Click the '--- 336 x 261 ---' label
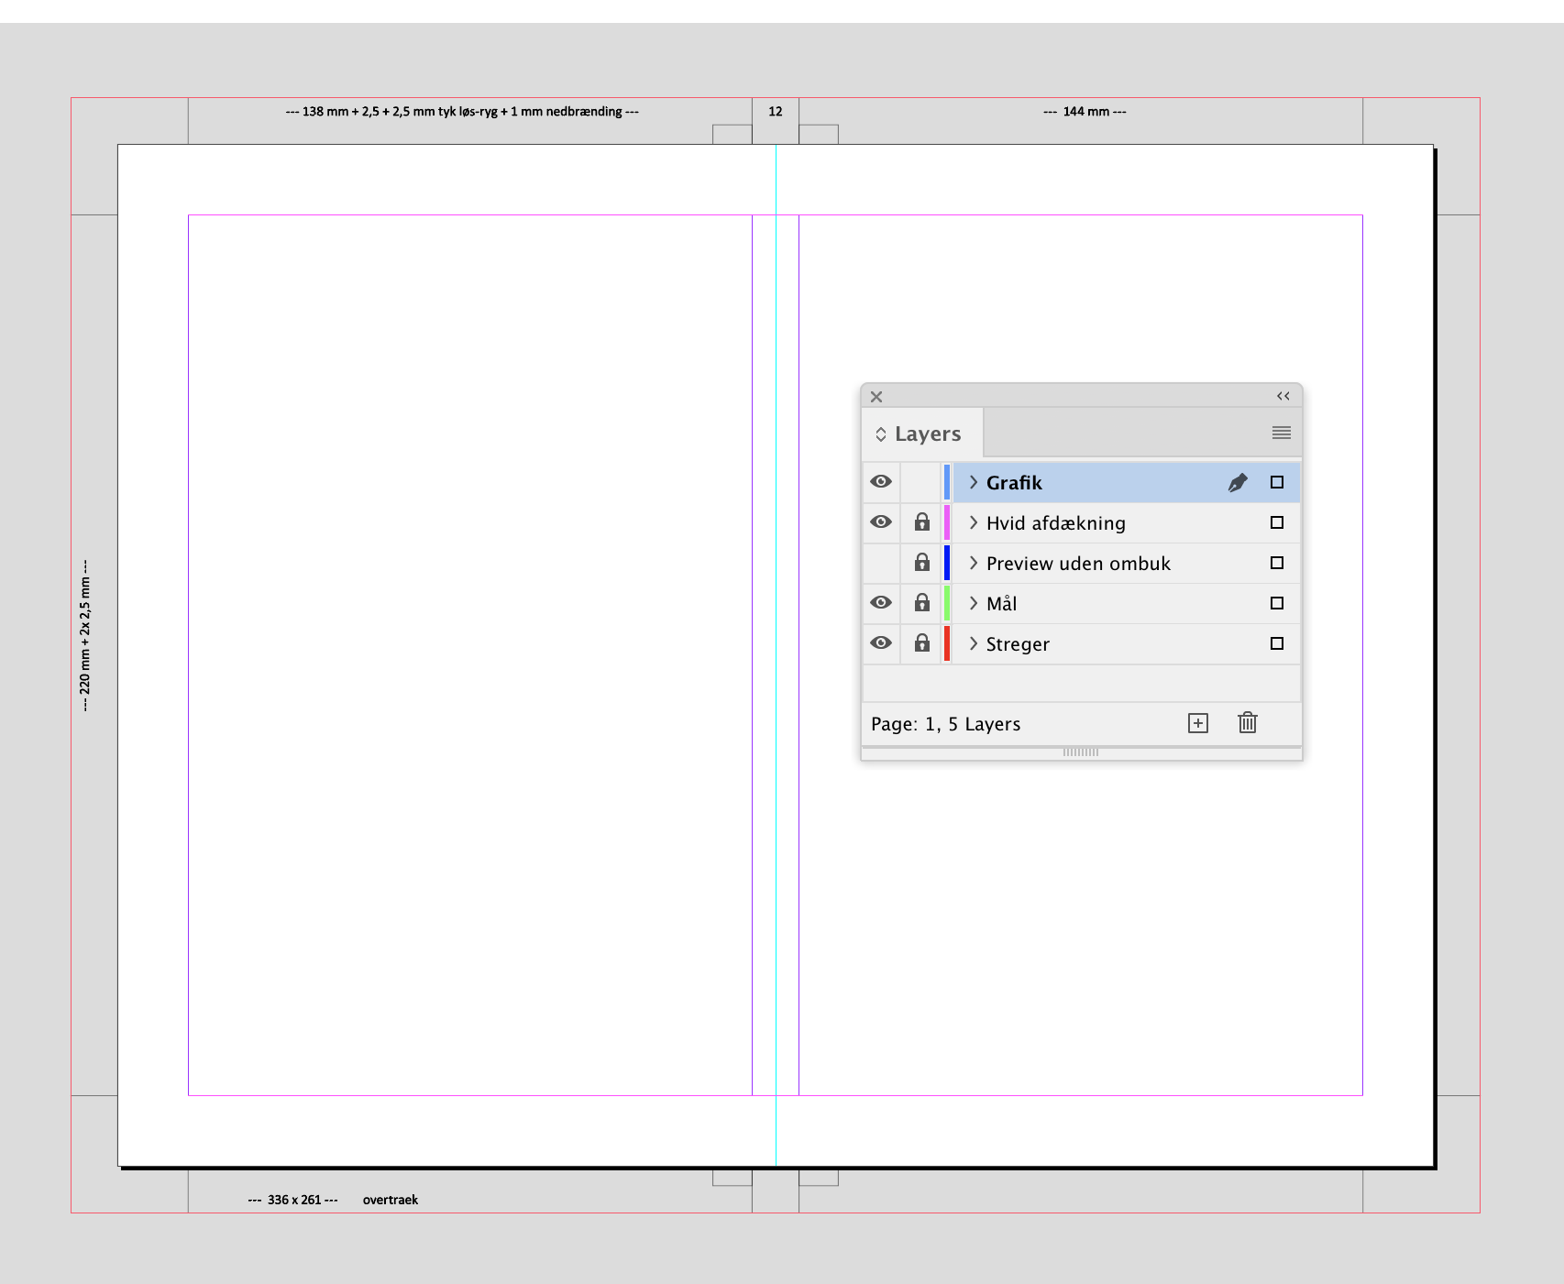This screenshot has height=1284, width=1564. (293, 1200)
